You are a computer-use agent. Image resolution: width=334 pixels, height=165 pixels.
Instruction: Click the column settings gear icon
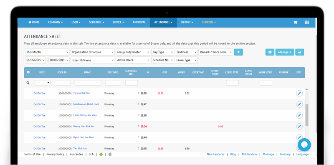click(28, 72)
